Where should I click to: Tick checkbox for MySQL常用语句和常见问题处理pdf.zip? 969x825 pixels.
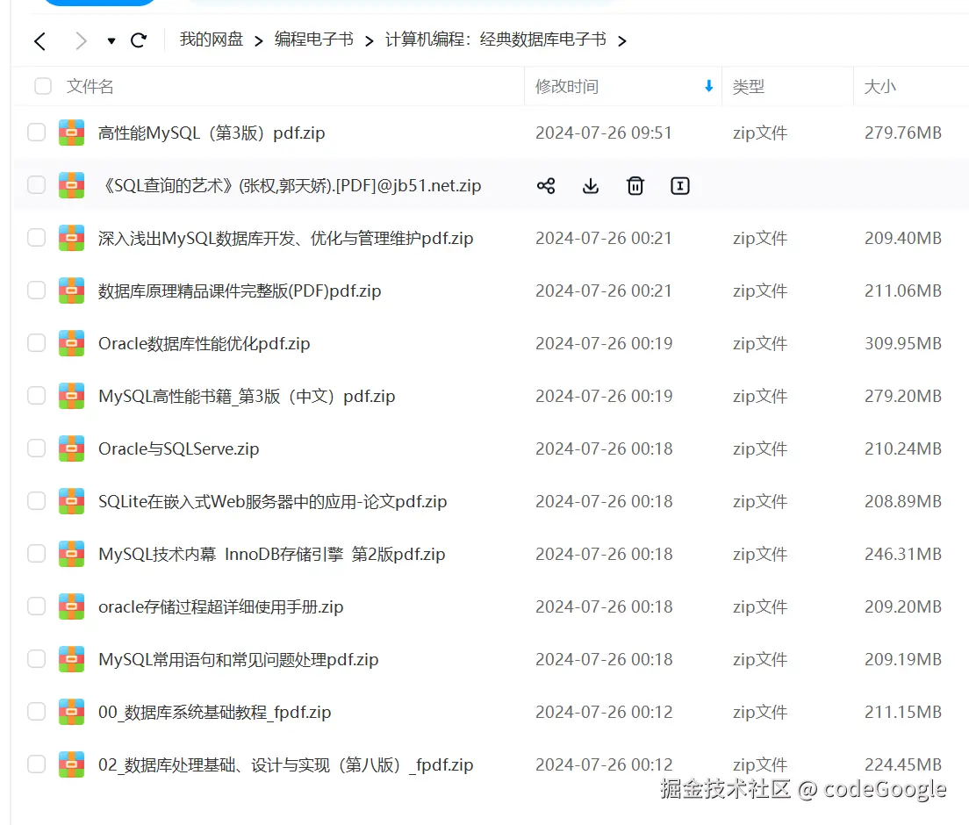(x=37, y=659)
